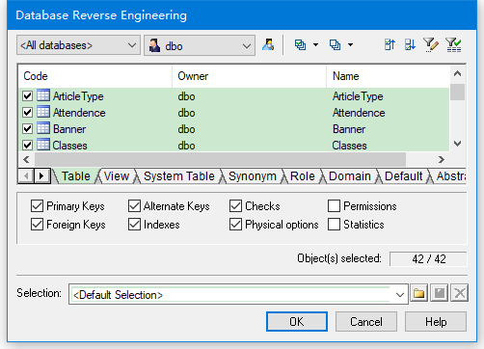Click the Enable Filter checkmark icon
Image resolution: width=484 pixels, height=349 pixels.
coord(453,44)
